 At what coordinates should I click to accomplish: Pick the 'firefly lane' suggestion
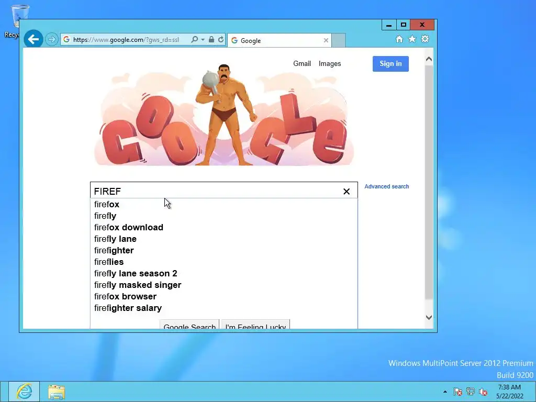[x=224, y=239]
